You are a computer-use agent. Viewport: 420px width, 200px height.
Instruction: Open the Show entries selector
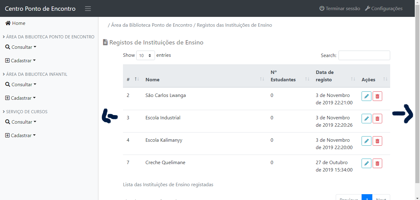pyautogui.click(x=145, y=55)
